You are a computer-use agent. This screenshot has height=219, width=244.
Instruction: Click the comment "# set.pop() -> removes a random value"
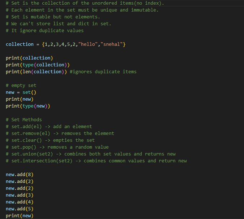[57, 147]
